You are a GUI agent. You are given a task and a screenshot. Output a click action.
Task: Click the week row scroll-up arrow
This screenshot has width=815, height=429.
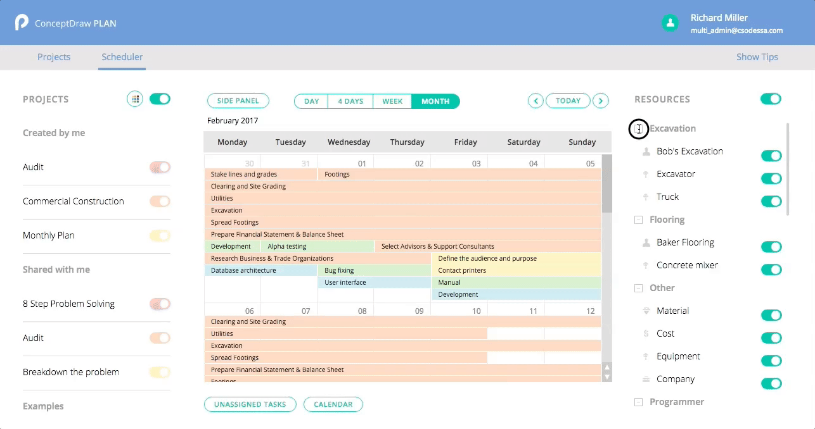(607, 367)
